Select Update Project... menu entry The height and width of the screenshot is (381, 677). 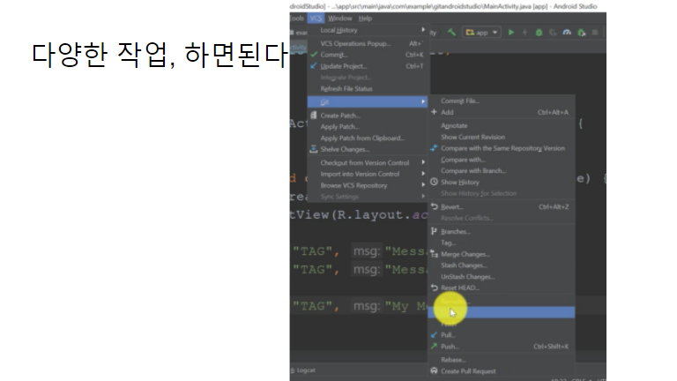[x=368, y=66]
